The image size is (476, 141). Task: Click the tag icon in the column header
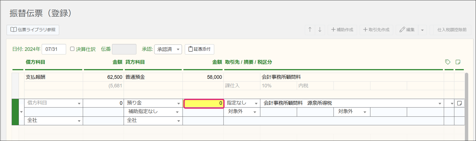448,62
